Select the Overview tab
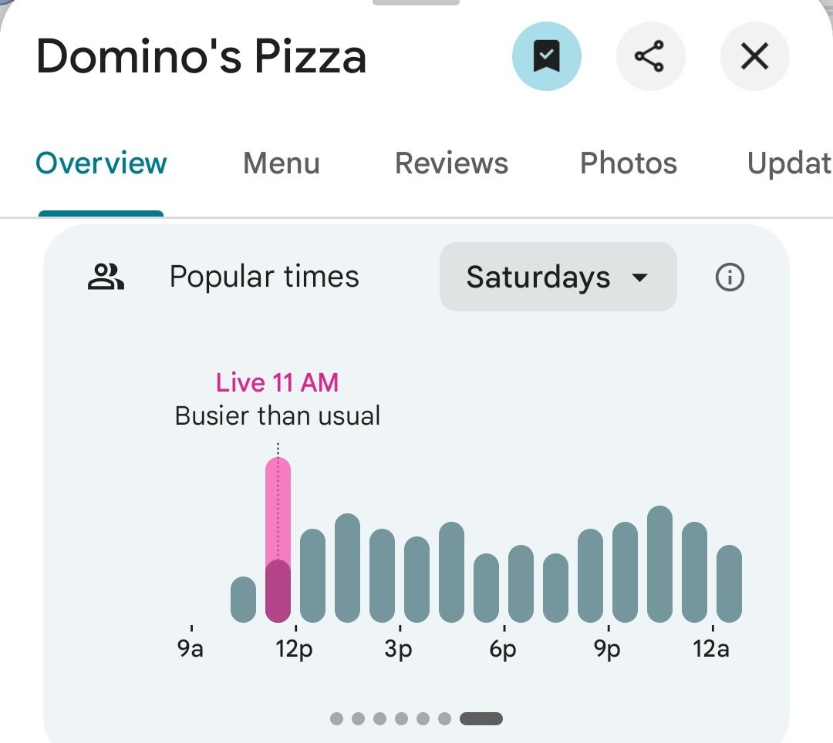The width and height of the screenshot is (833, 743). point(101,163)
